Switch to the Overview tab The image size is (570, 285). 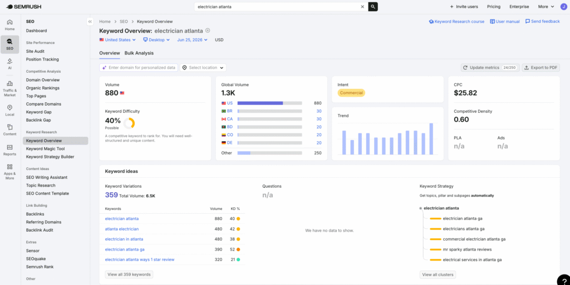click(x=110, y=53)
